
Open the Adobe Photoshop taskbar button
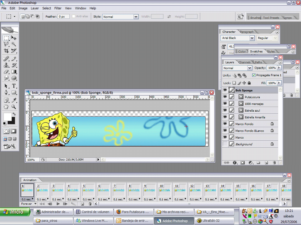pos(174,221)
